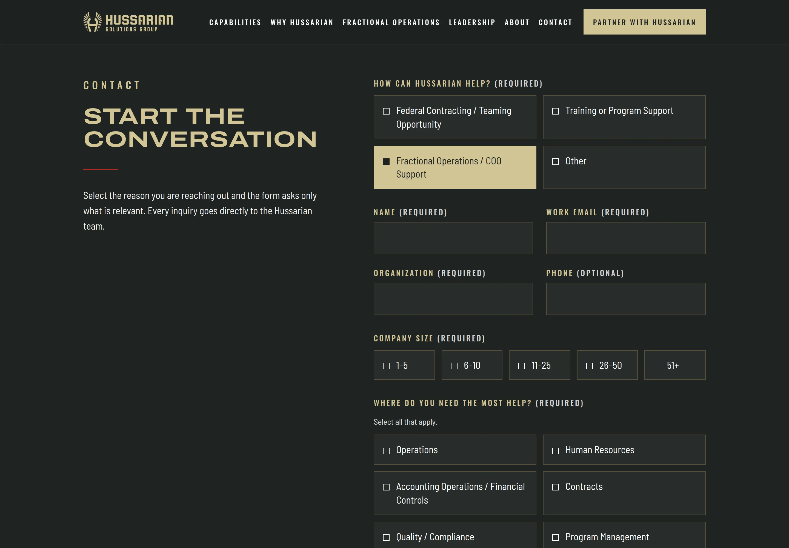The image size is (789, 548).
Task: Click the Hussarian Solutions Group logo
Action: coord(128,22)
